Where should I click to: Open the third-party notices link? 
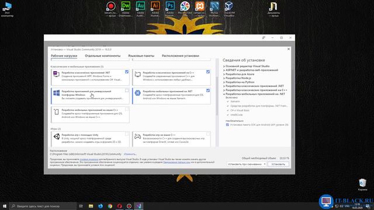[176, 162]
